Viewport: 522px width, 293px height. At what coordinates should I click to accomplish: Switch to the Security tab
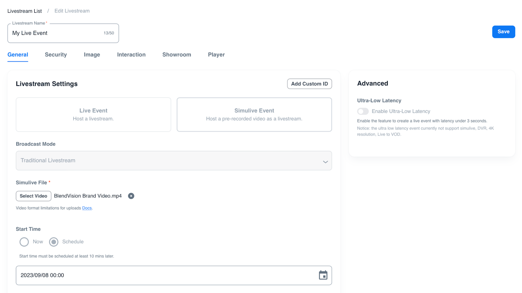(x=56, y=54)
